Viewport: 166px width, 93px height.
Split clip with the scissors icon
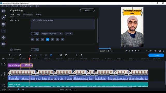click(30, 55)
